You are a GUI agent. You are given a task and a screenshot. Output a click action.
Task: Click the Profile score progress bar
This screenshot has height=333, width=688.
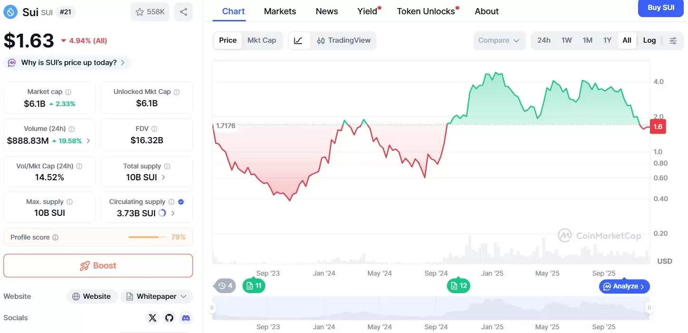147,237
